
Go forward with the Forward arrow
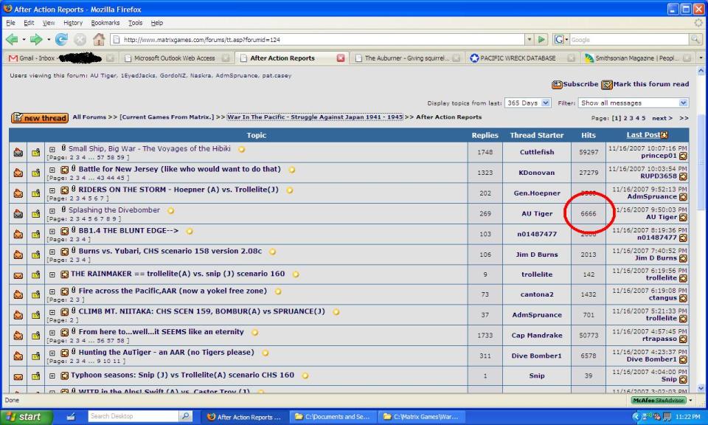[x=35, y=40]
